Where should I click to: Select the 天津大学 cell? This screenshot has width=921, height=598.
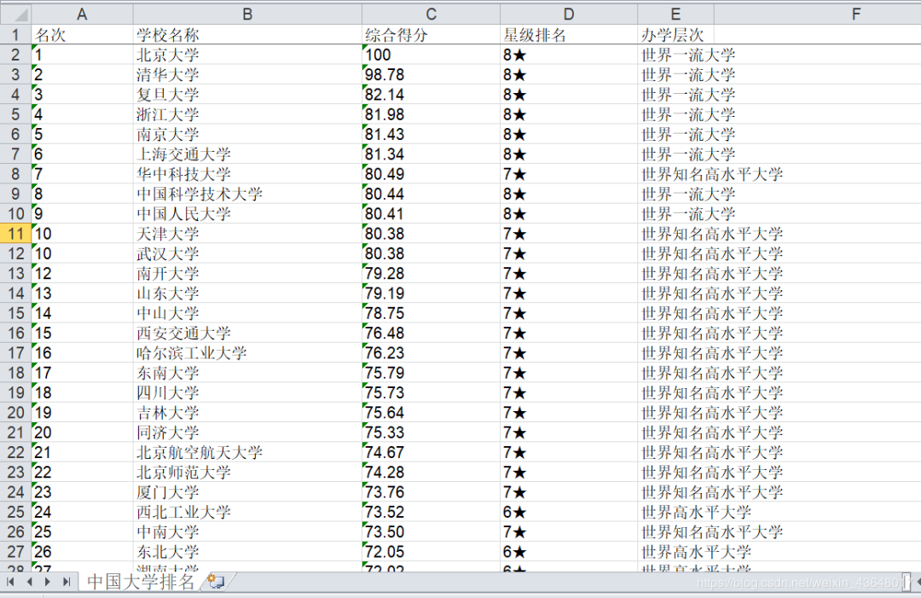[247, 234]
